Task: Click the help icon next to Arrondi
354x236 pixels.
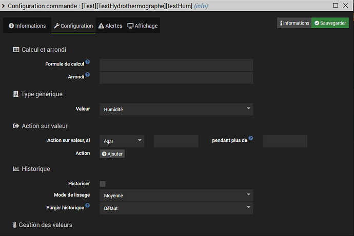Action: (x=88, y=75)
